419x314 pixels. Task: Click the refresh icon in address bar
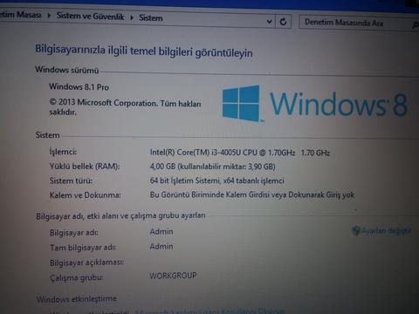tap(283, 22)
